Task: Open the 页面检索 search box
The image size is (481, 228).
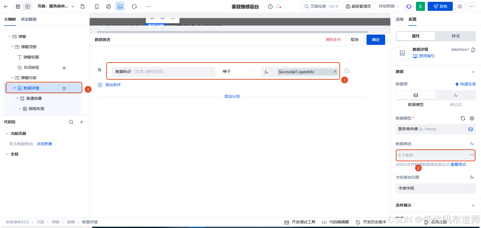Action: click(321, 6)
